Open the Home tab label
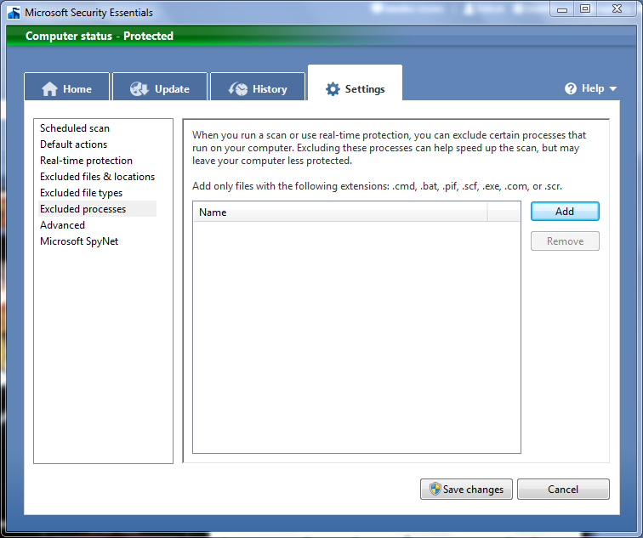Screen dimensions: 643x538 (x=77, y=89)
